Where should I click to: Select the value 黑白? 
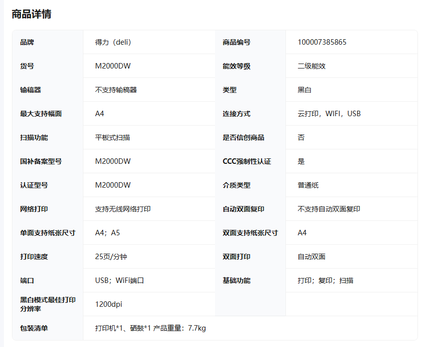(304, 90)
